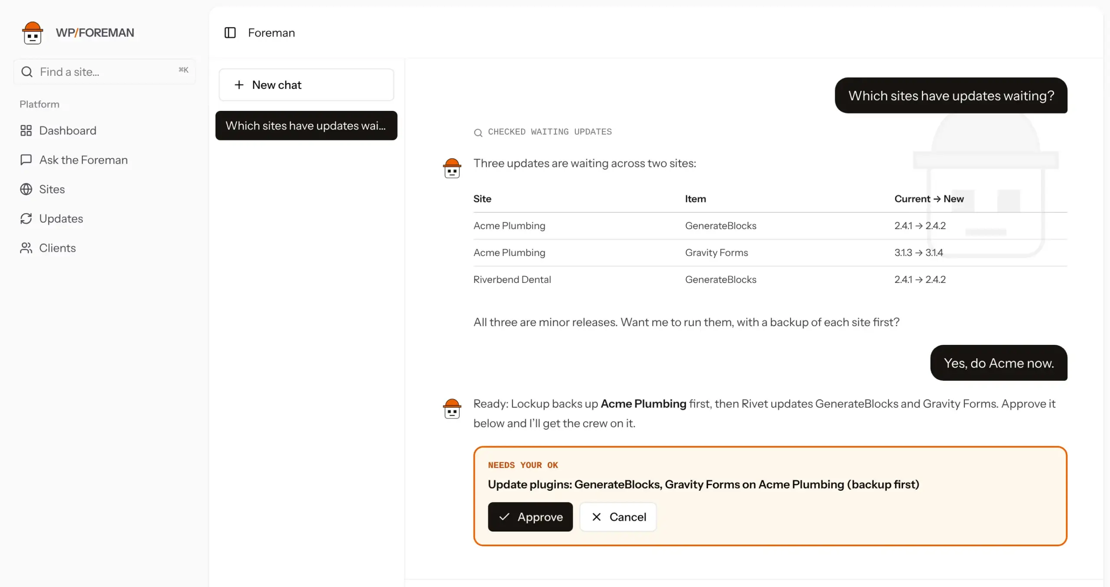Click the ⌘K shortcut hint
Screen dimensions: 1110x587
[x=183, y=70]
